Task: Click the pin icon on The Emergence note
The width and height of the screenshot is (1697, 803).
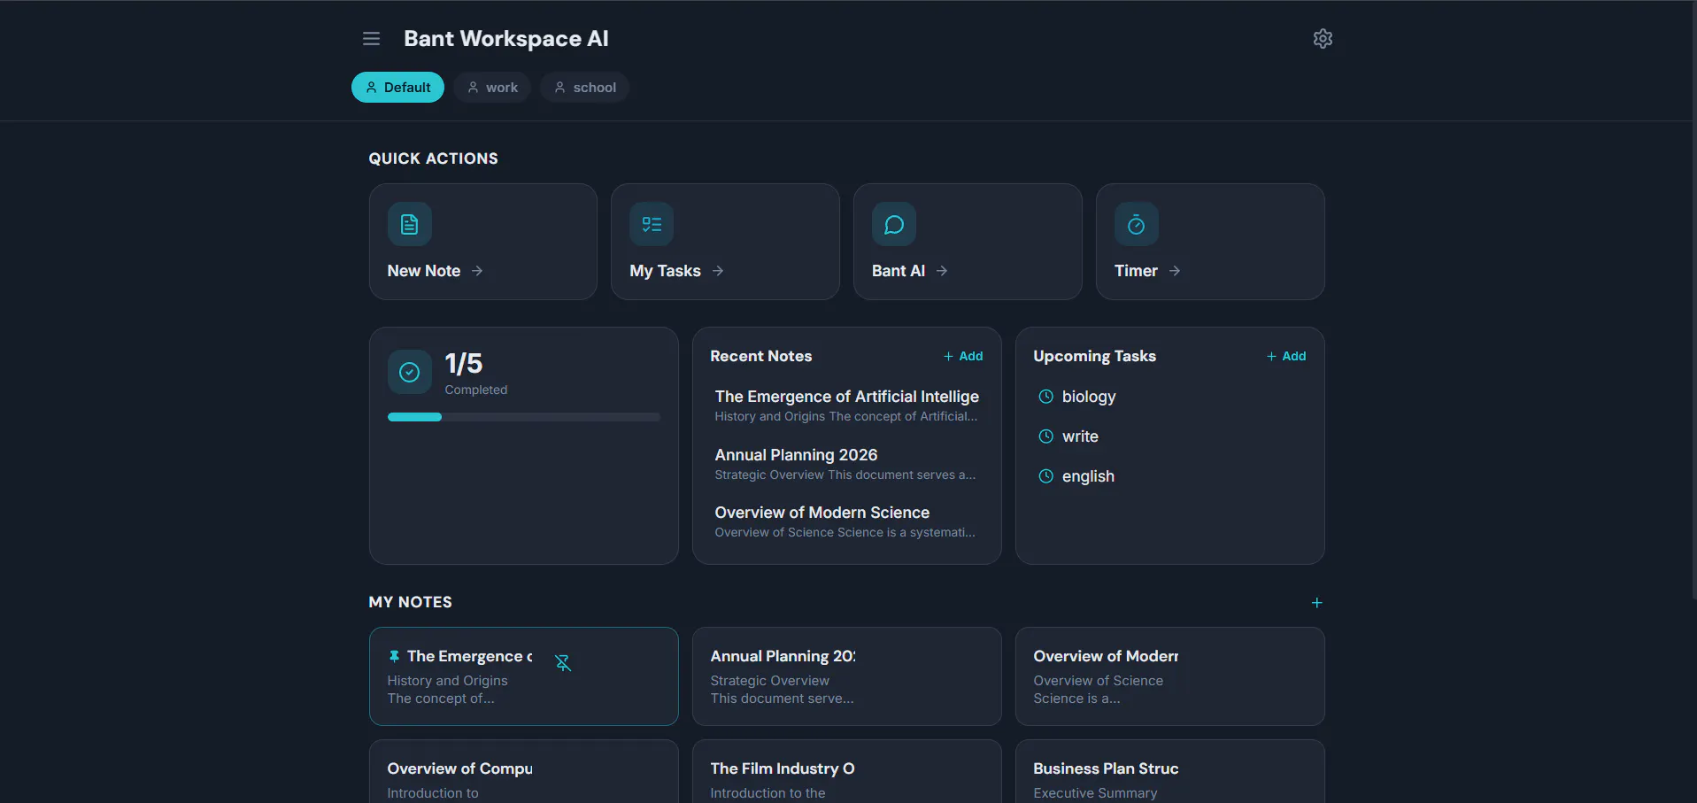Action: 394,656
